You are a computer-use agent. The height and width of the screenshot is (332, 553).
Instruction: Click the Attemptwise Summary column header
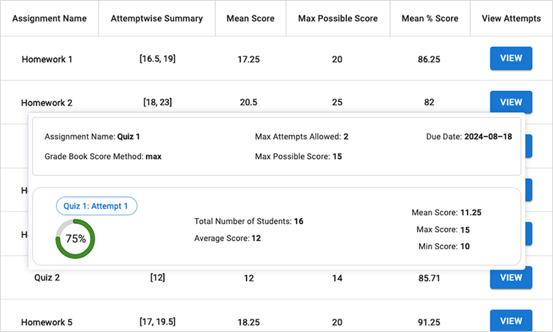[156, 18]
